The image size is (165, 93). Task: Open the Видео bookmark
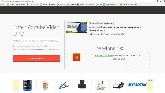(81, 5)
